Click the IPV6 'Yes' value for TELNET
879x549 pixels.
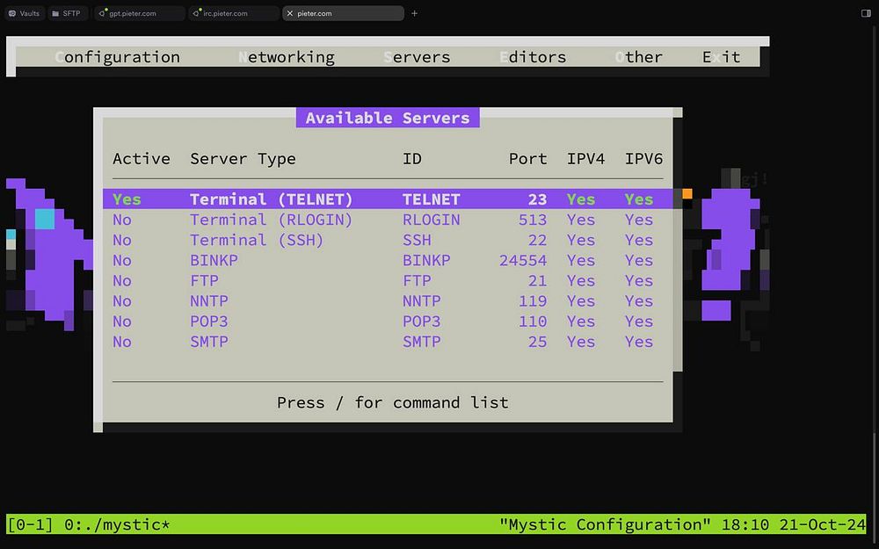[x=639, y=199]
